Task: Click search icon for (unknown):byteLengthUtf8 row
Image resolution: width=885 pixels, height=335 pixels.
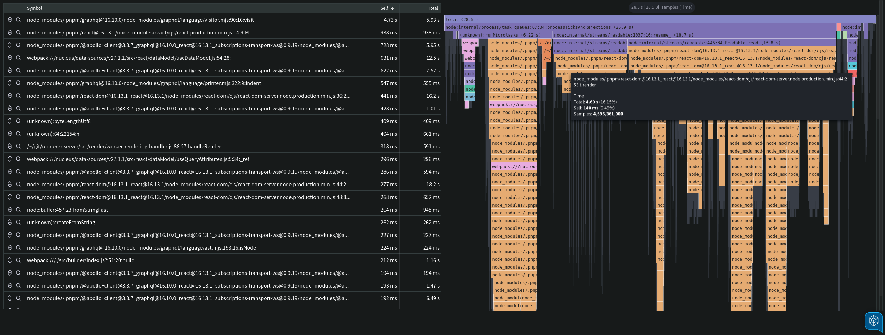Action: (18, 121)
